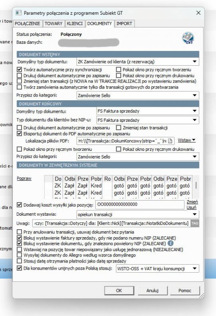Expand the Wstaw dropdown link
This screenshot has height=316, width=216.
pos(186,140)
